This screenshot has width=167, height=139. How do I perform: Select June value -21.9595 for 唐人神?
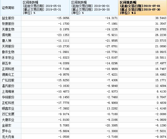click(111, 41)
